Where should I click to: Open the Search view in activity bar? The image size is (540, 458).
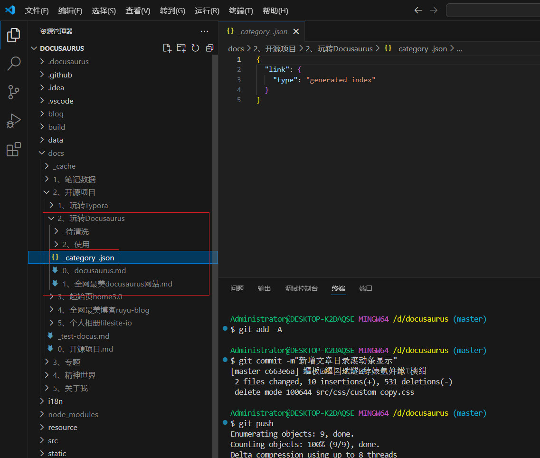[13, 63]
